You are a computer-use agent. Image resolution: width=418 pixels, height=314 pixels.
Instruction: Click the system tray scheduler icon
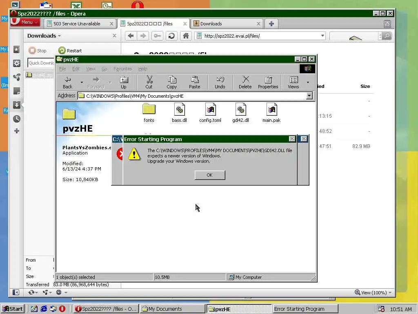tap(381, 309)
